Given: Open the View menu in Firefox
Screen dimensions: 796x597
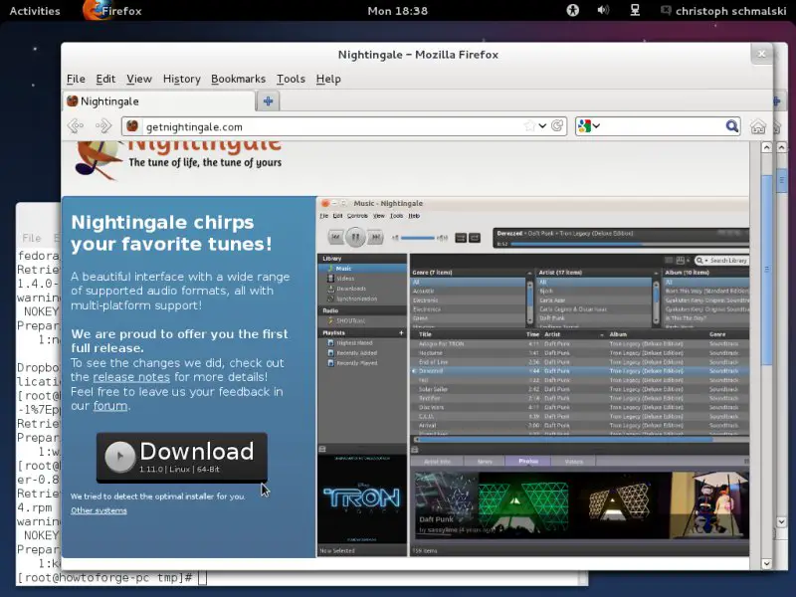Looking at the screenshot, I should [139, 79].
